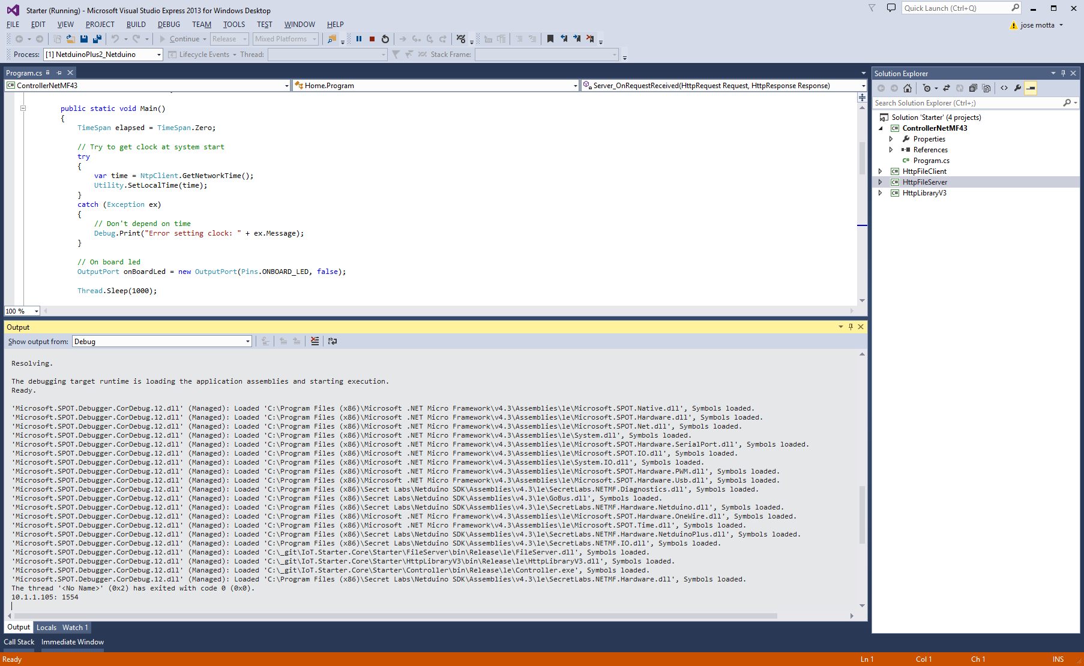Clear all bookmarks icon

590,39
